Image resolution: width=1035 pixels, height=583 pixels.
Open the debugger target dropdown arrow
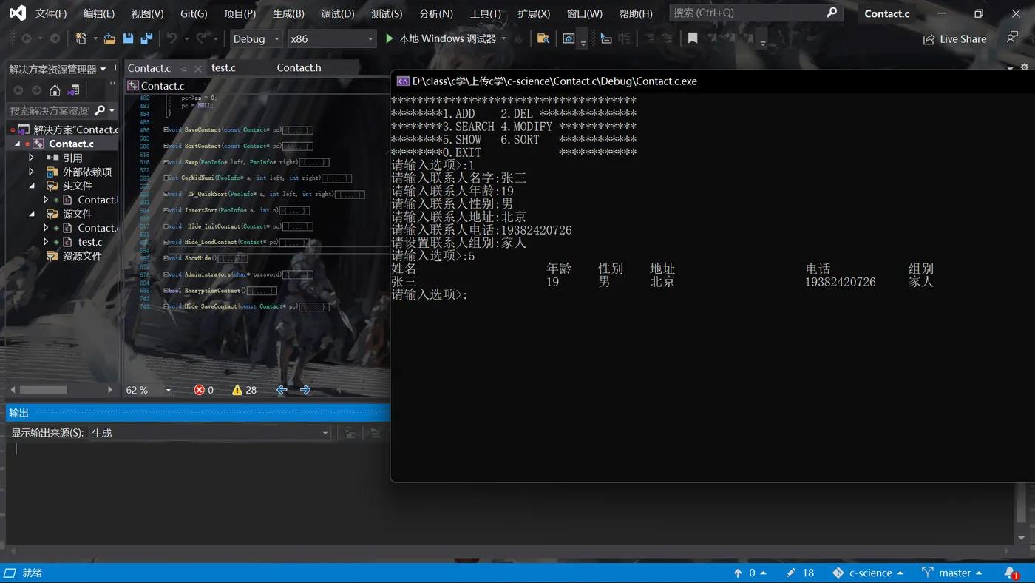[x=504, y=38]
